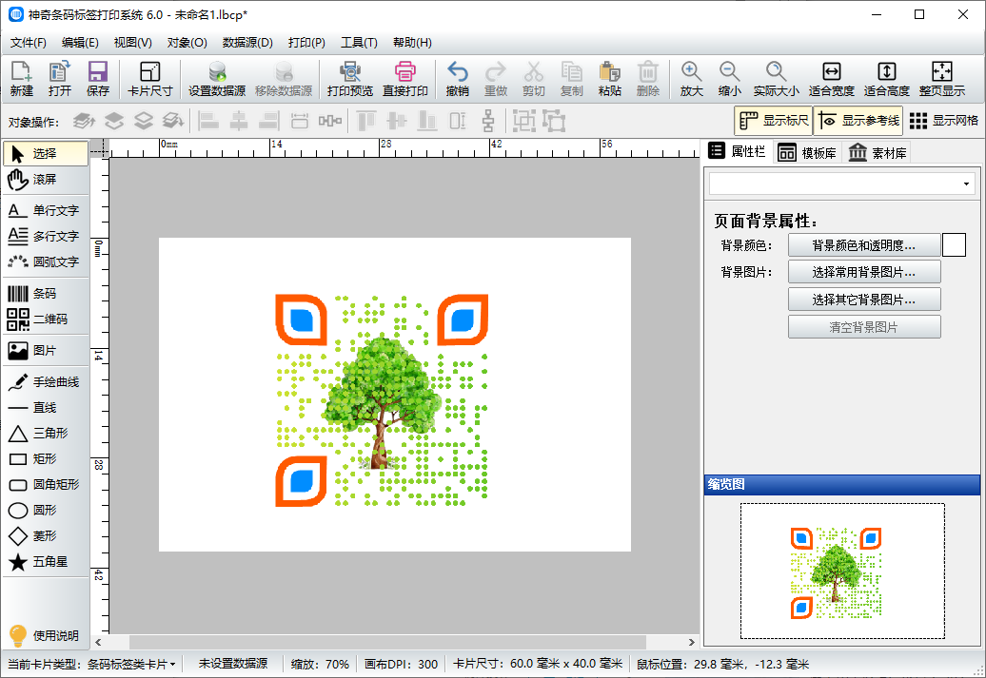Save the label using 保存
This screenshot has width=986, height=678.
pos(98,79)
